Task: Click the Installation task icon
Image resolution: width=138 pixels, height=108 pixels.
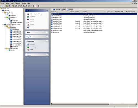Action: pos(28,17)
